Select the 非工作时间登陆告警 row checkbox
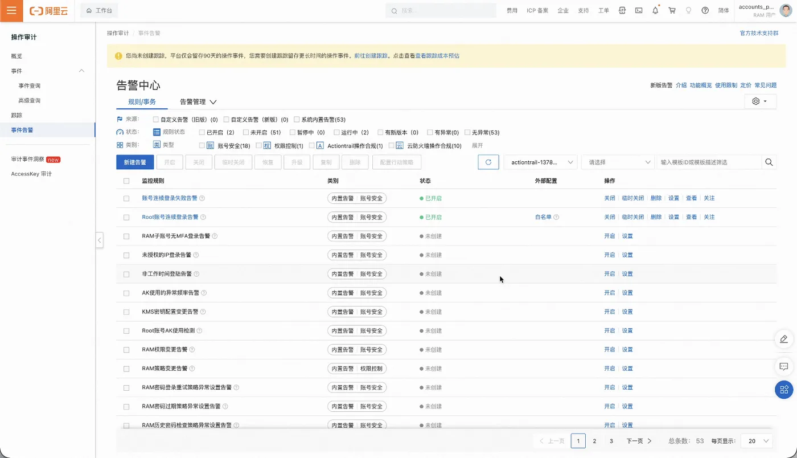The width and height of the screenshot is (797, 458). pyautogui.click(x=126, y=274)
